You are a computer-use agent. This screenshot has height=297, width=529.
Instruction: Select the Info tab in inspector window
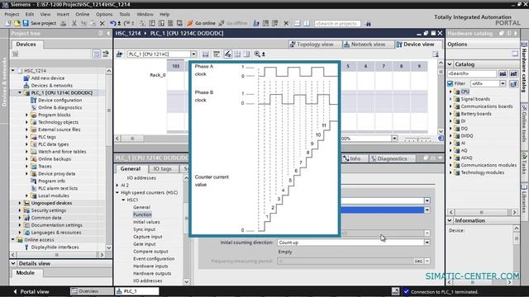[x=352, y=158]
